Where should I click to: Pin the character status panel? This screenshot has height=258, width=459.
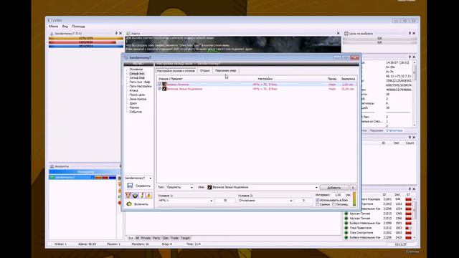tap(116, 34)
